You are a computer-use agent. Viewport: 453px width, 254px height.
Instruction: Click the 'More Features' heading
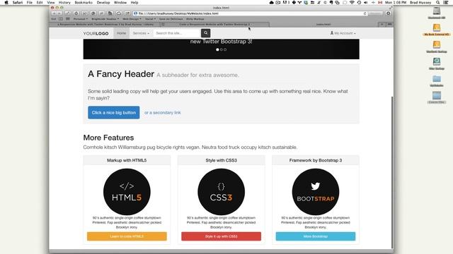point(108,138)
